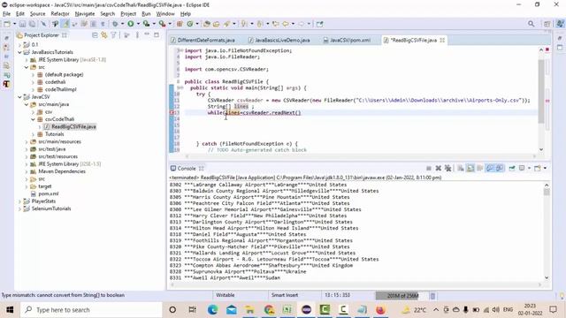Close the ReadBigCSVFile.java editor tab
The height and width of the screenshot is (318, 566).
[442, 40]
